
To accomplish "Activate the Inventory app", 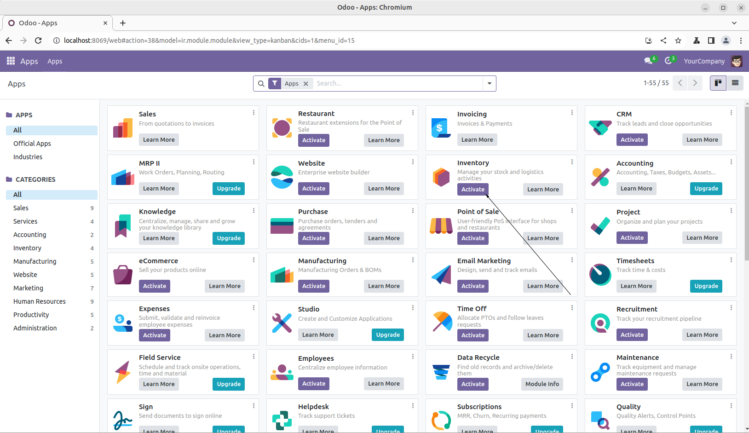I will (x=472, y=189).
